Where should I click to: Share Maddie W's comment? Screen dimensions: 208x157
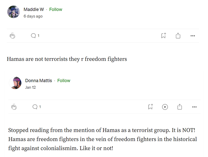[178, 36]
